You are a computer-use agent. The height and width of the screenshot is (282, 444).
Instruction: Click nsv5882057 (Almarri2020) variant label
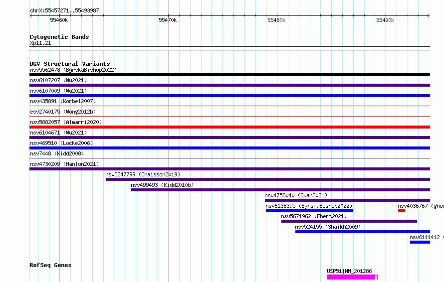pos(66,122)
